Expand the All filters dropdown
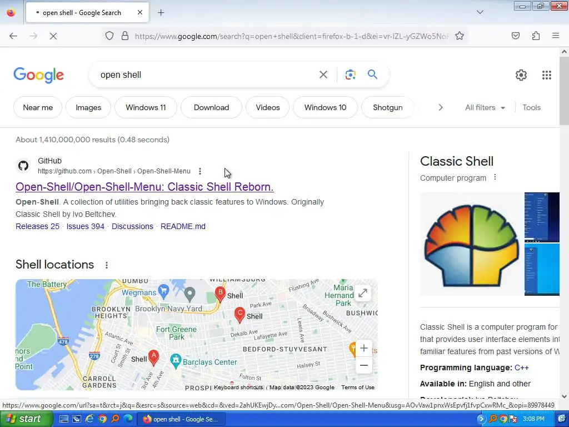The image size is (569, 427). (485, 107)
